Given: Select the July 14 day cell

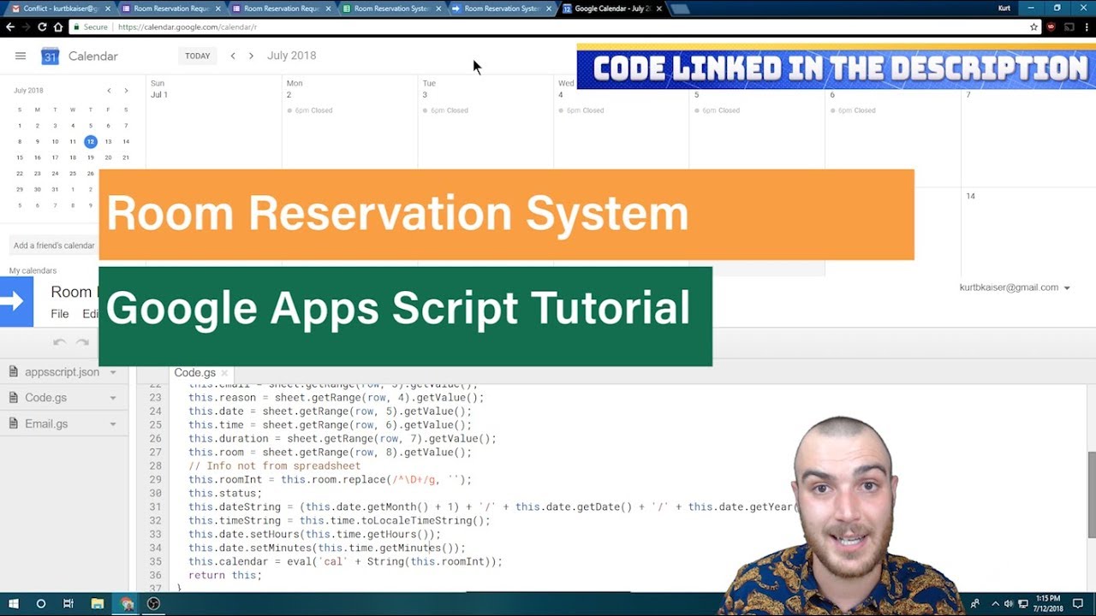Looking at the screenshot, I should pyautogui.click(x=1027, y=233).
